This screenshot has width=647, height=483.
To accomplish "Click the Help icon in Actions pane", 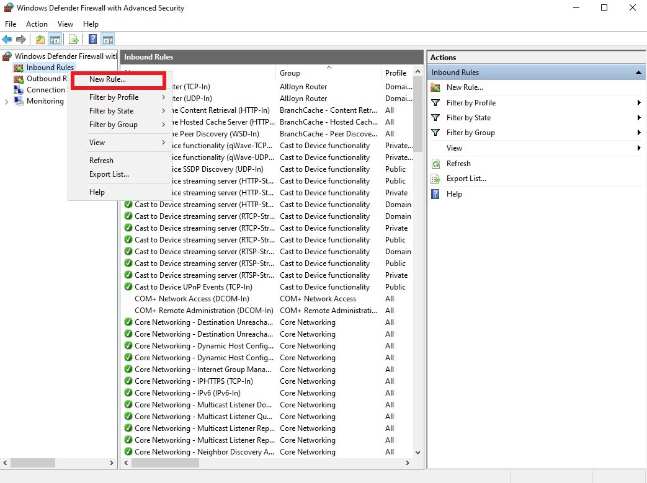I will 435,194.
